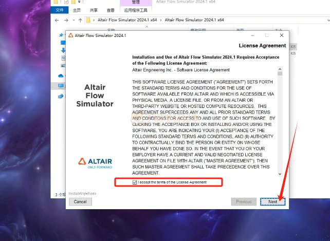Select Downloads arrow icon in Explorer sidebar
Image resolution: width=330 pixels, height=241 pixels.
(x=63, y=50)
